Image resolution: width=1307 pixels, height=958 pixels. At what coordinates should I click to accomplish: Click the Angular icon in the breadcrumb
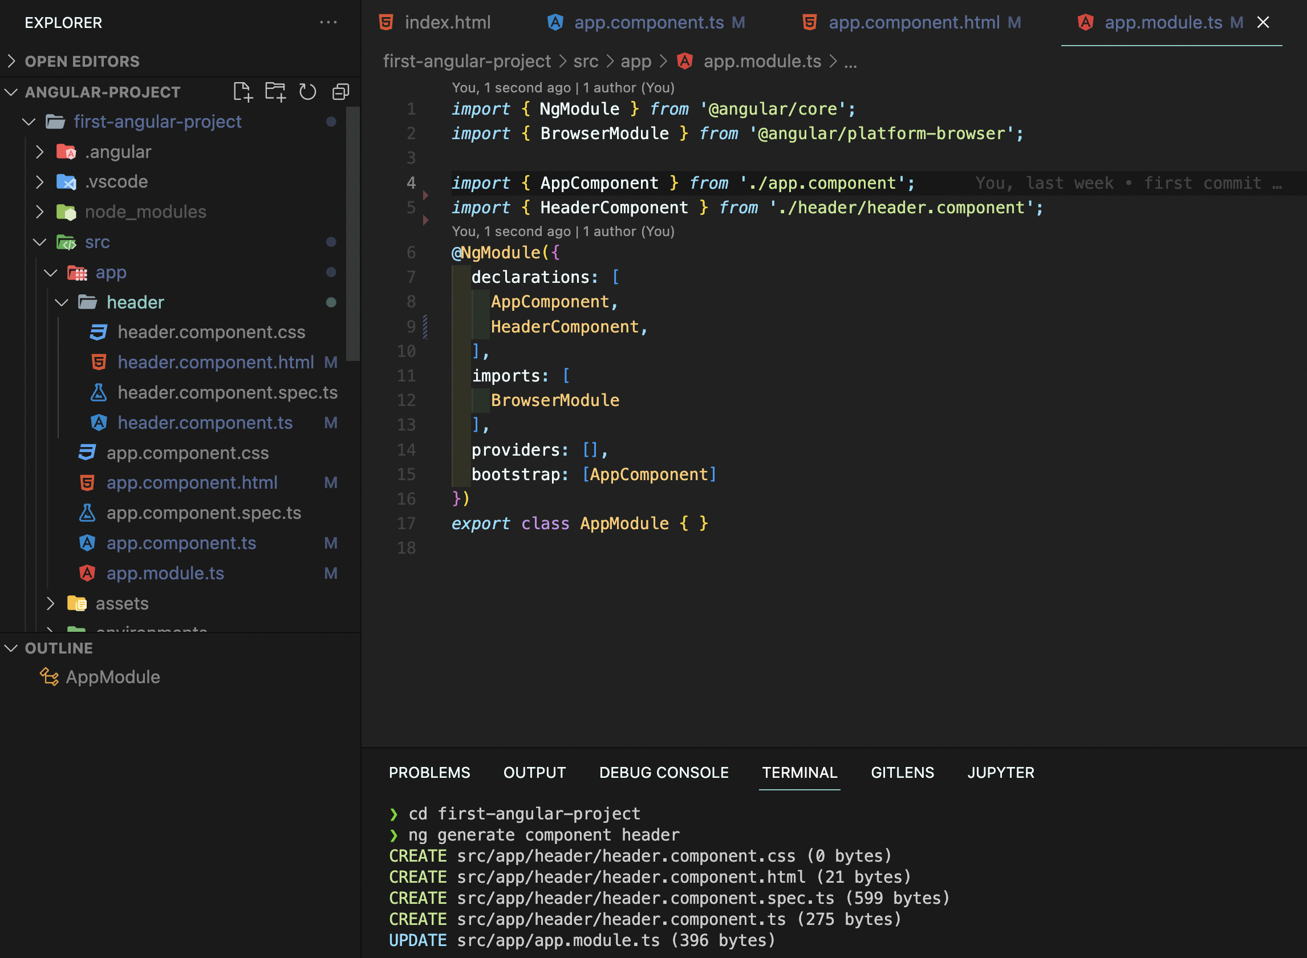685,61
